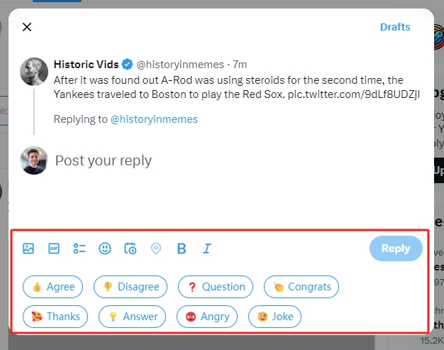Open the GIF picker
This screenshot has width=444, height=350.
click(x=54, y=248)
